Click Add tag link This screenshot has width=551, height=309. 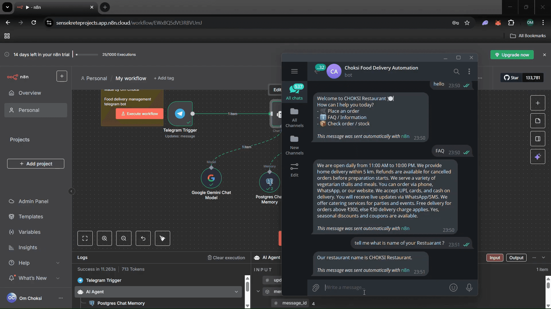pyautogui.click(x=164, y=78)
